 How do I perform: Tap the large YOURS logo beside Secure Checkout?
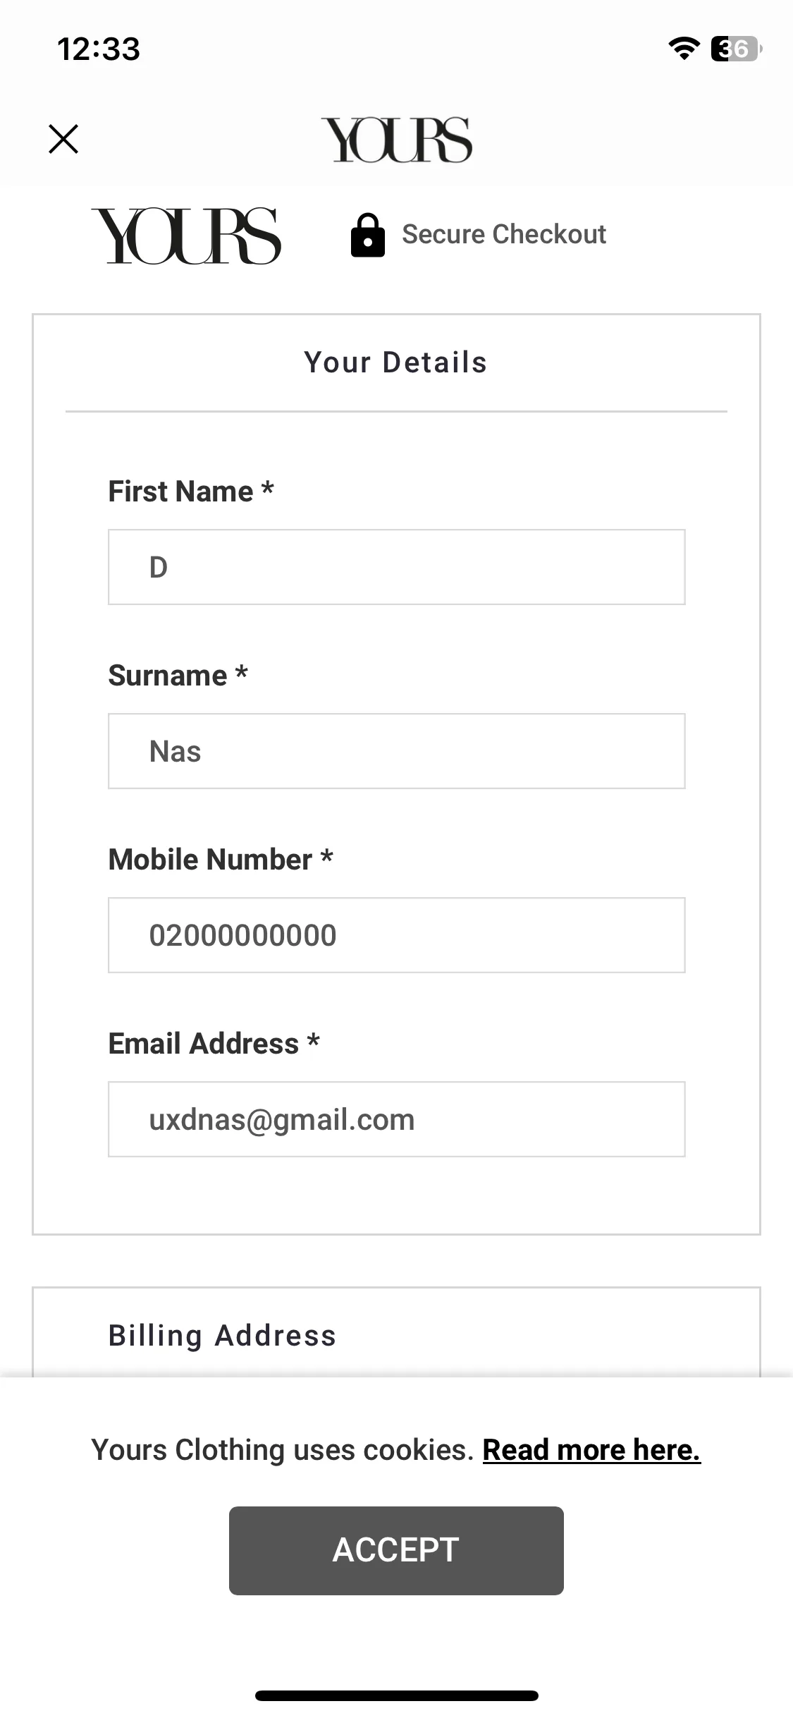pyautogui.click(x=186, y=236)
